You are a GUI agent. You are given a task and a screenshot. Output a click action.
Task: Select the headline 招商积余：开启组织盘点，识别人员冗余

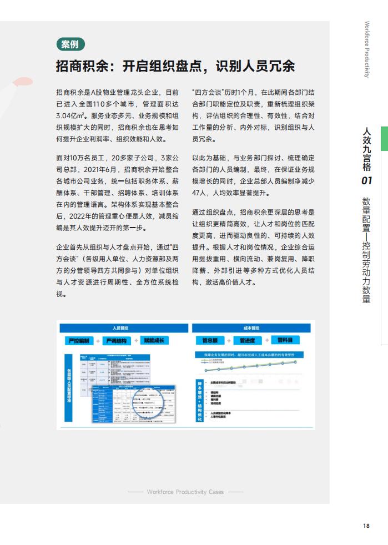175,66
